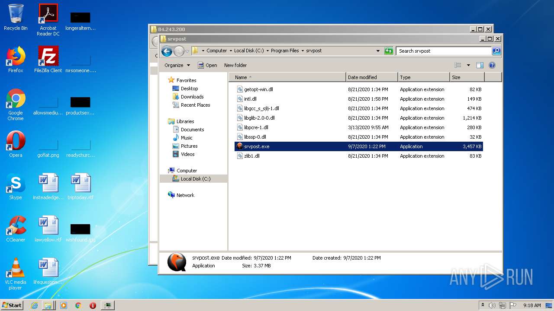Click Windows Explorer taskbar button
Screen dimensions: 554x311
(48, 305)
